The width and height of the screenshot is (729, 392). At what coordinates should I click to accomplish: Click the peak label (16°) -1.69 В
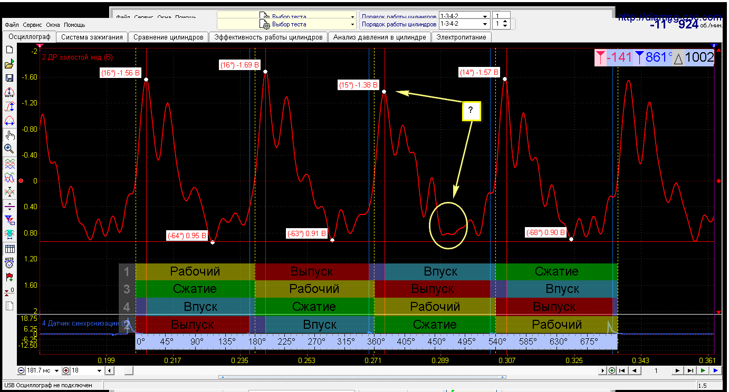pos(240,65)
